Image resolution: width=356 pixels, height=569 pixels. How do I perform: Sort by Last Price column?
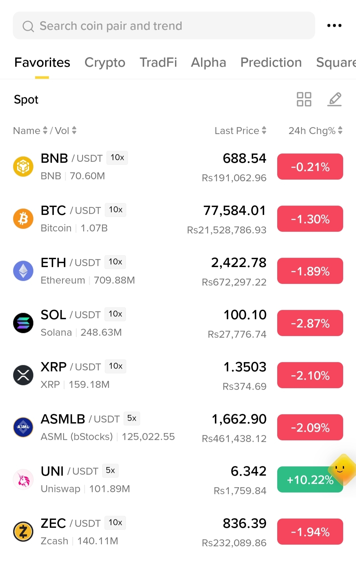pos(240,131)
